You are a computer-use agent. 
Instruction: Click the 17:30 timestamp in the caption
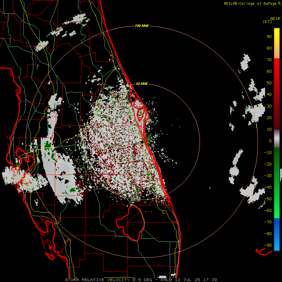point(210,280)
